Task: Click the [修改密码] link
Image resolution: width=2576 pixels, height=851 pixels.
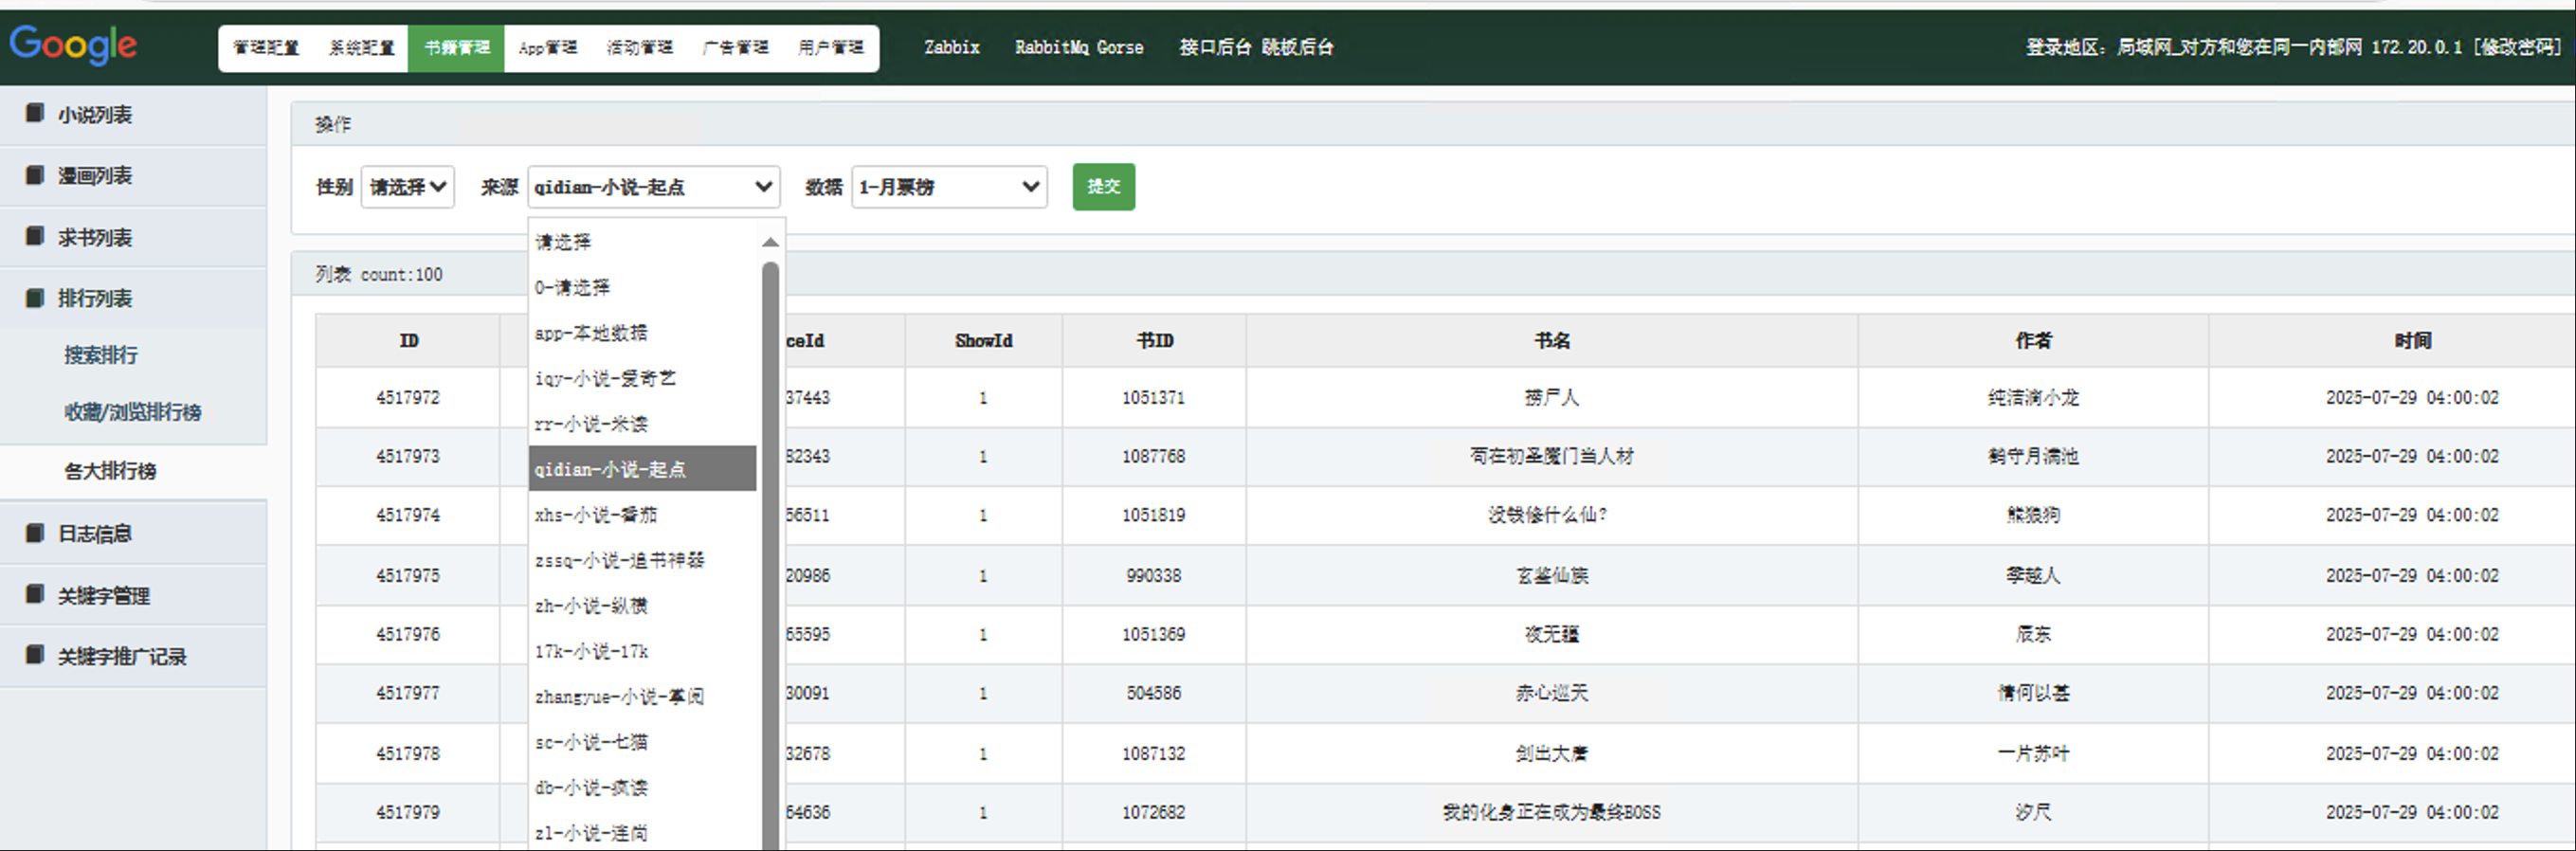Action: [x=2516, y=47]
